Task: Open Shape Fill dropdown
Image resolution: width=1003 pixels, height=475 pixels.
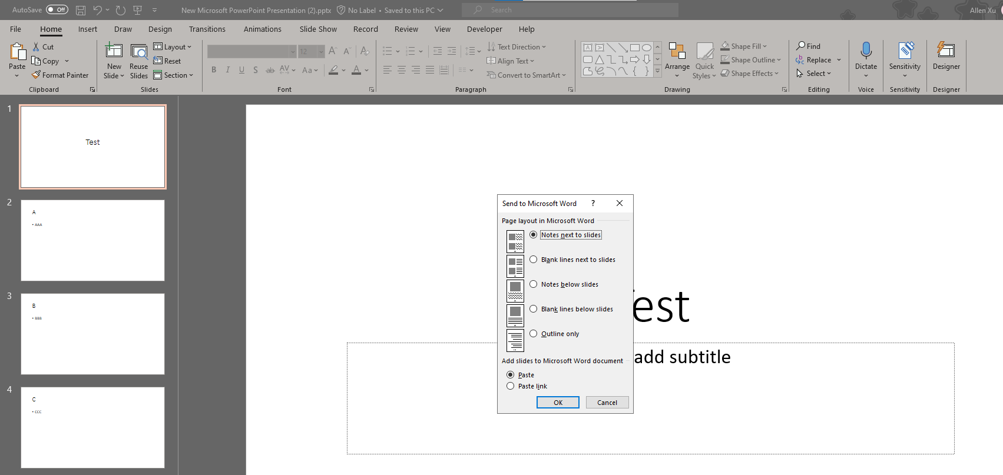Action: pyautogui.click(x=744, y=46)
